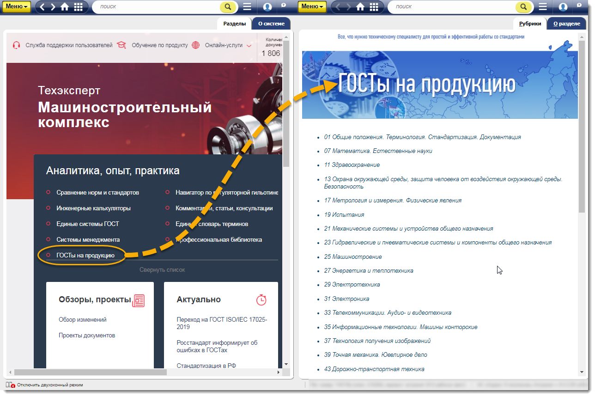Open Переход на ГОСТ ISO/IEC 17025-2019
The width and height of the screenshot is (595, 397).
point(222,323)
